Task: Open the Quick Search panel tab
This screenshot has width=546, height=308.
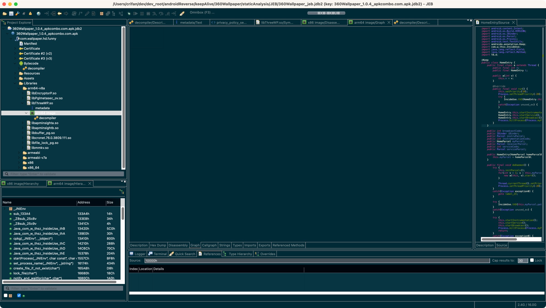Action: 182,254
